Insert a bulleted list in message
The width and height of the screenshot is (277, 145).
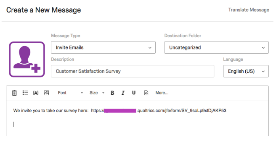coord(25,93)
